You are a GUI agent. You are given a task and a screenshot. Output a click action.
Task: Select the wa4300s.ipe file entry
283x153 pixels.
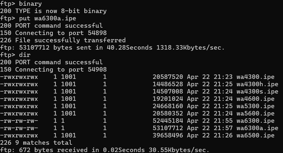coord(257,91)
